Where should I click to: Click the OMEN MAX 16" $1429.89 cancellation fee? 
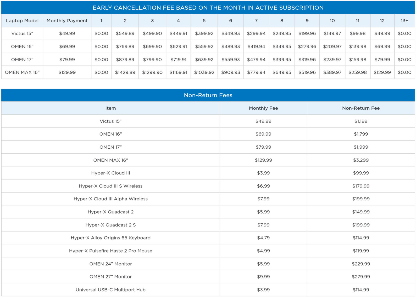pos(125,72)
